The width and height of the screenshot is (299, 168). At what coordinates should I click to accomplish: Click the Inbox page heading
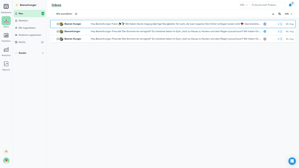(x=56, y=5)
